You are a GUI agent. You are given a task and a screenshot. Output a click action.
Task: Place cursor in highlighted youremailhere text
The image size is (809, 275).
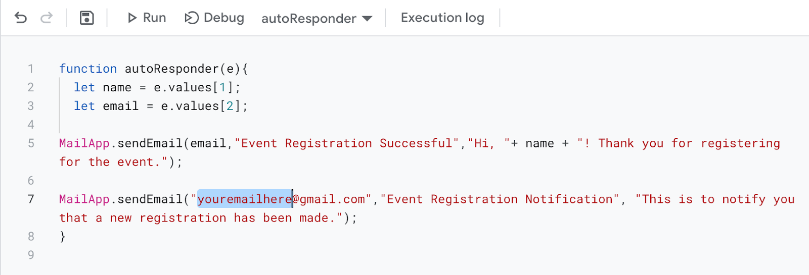tap(245, 199)
